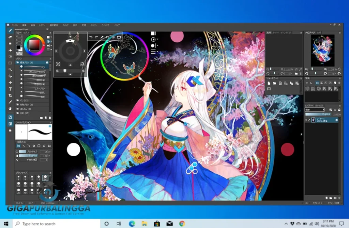Open the layer blend mode dropdown showing 標準
The width and height of the screenshot is (349, 228).
[x=314, y=110]
